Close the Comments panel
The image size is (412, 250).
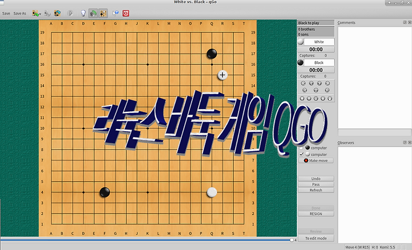click(409, 22)
